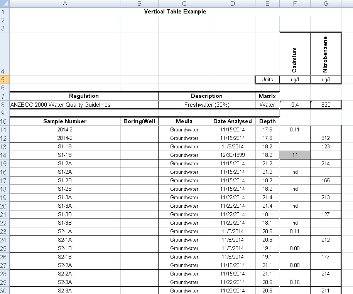Viewport: 353px width, 294px height.
Task: Select the row 14 header
Action: tap(4, 155)
